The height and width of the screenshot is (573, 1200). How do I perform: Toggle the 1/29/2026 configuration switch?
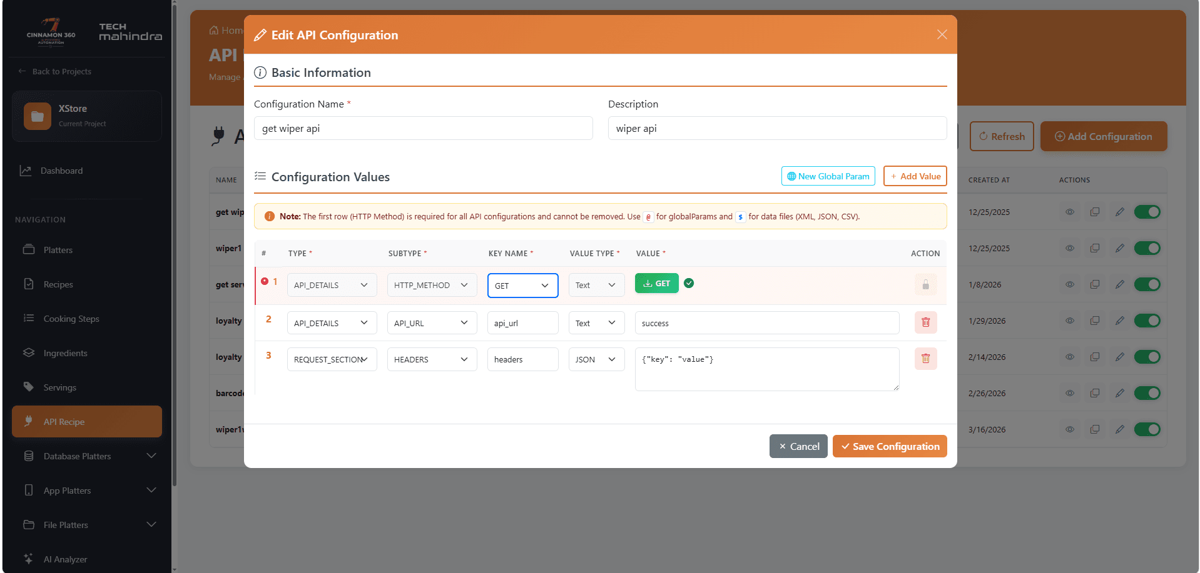[x=1147, y=321]
